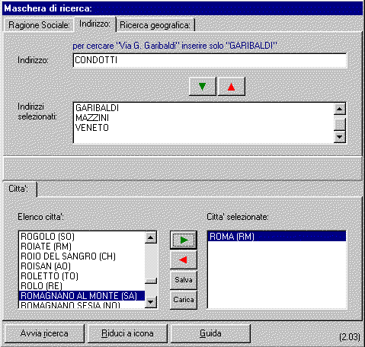Select the Citta' tab
The height and width of the screenshot is (347, 365).
(19, 189)
